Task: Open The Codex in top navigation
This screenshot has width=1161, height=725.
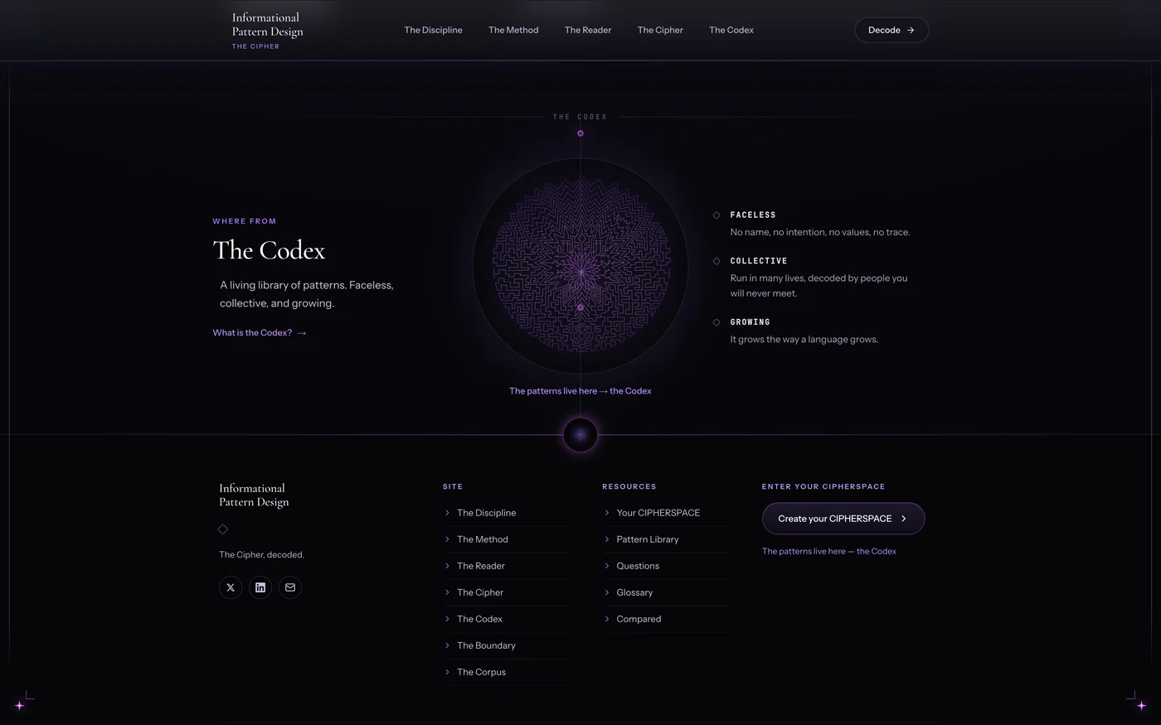Action: point(731,30)
